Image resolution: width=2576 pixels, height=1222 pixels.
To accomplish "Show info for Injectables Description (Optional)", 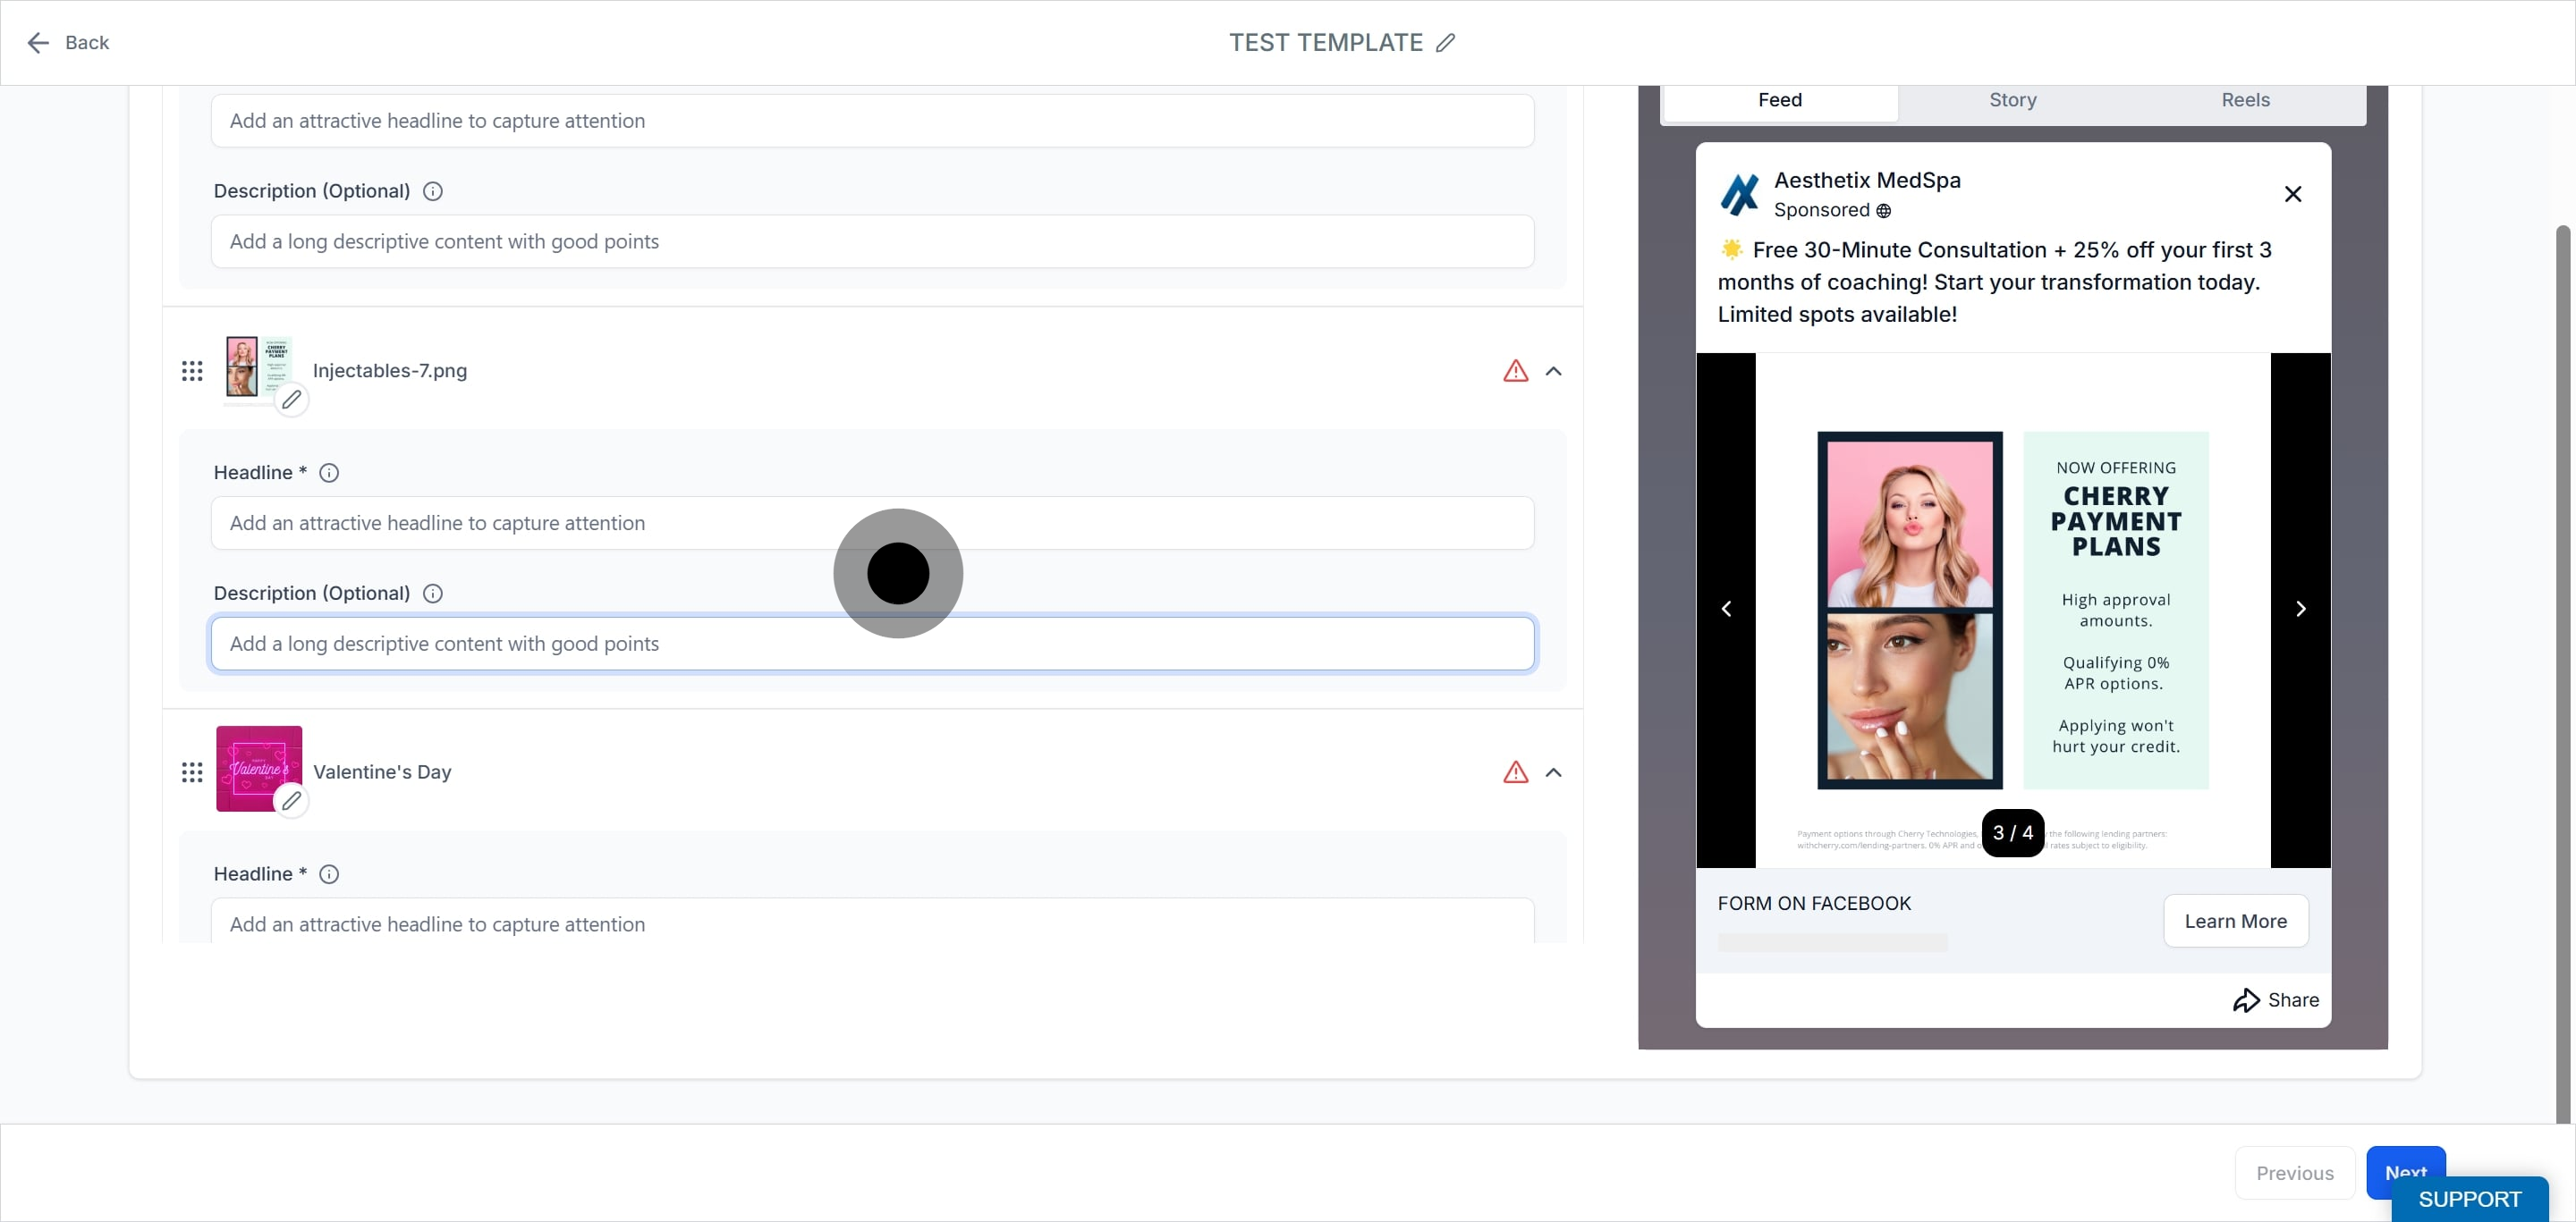I will tap(433, 594).
